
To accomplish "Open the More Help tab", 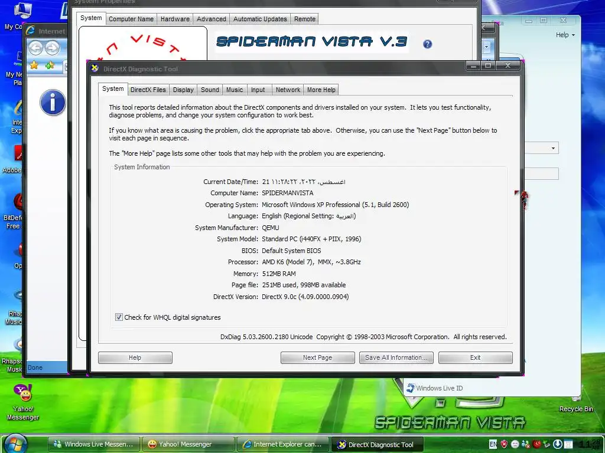I will click(321, 90).
